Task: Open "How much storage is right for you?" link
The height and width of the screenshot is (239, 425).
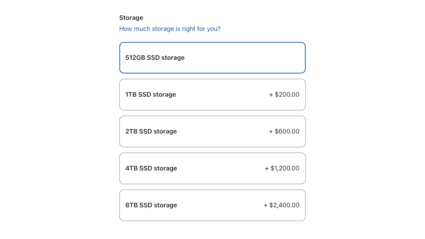Action: tap(170, 29)
